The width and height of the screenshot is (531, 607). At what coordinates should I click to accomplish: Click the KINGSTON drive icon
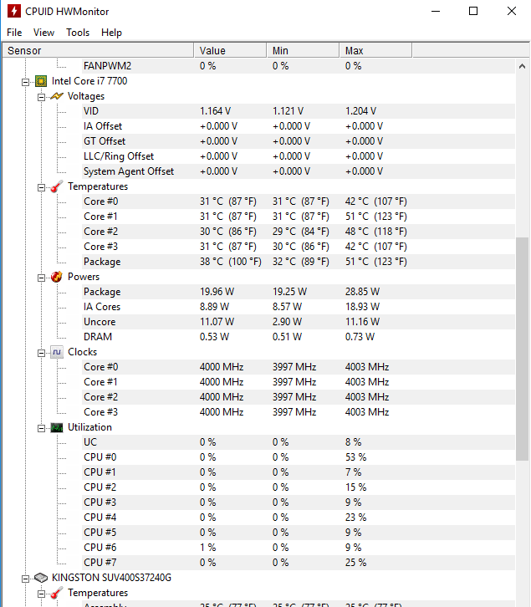41,578
